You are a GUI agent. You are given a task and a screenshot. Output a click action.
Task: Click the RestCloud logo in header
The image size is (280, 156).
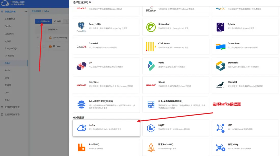[13, 3]
